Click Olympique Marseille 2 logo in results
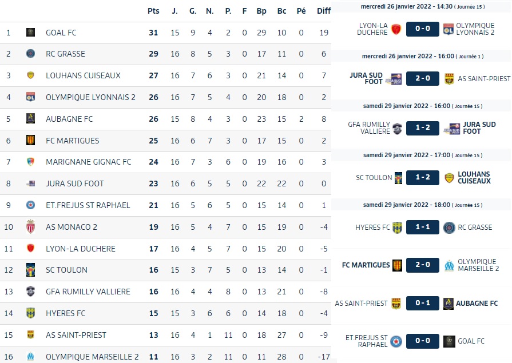The height and width of the screenshot is (363, 512). pyautogui.click(x=449, y=265)
